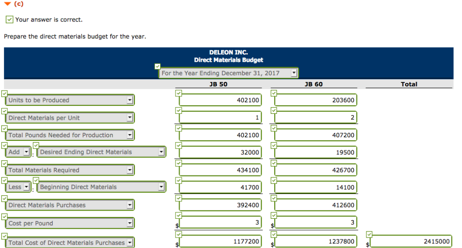
Task: Click the 'JB 50' column header text
Action: point(218,84)
